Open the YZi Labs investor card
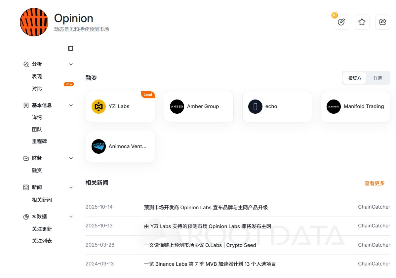This screenshot has width=396, height=278. click(x=120, y=106)
